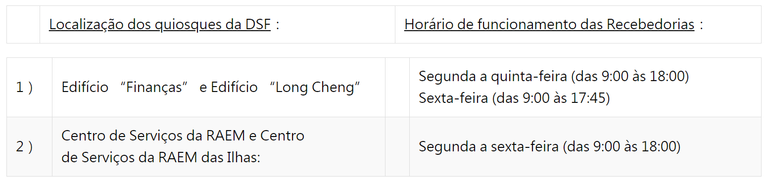Click 'Segunda a sexta-feira (das 9:00 às 18:00)'
This screenshot has width=767, height=184.
(550, 147)
